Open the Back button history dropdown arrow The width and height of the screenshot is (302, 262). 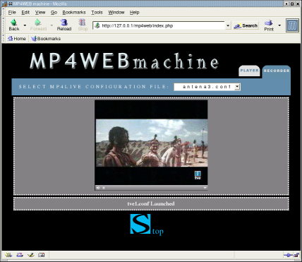click(x=25, y=25)
